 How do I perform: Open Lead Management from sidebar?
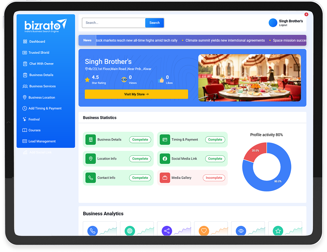42,141
